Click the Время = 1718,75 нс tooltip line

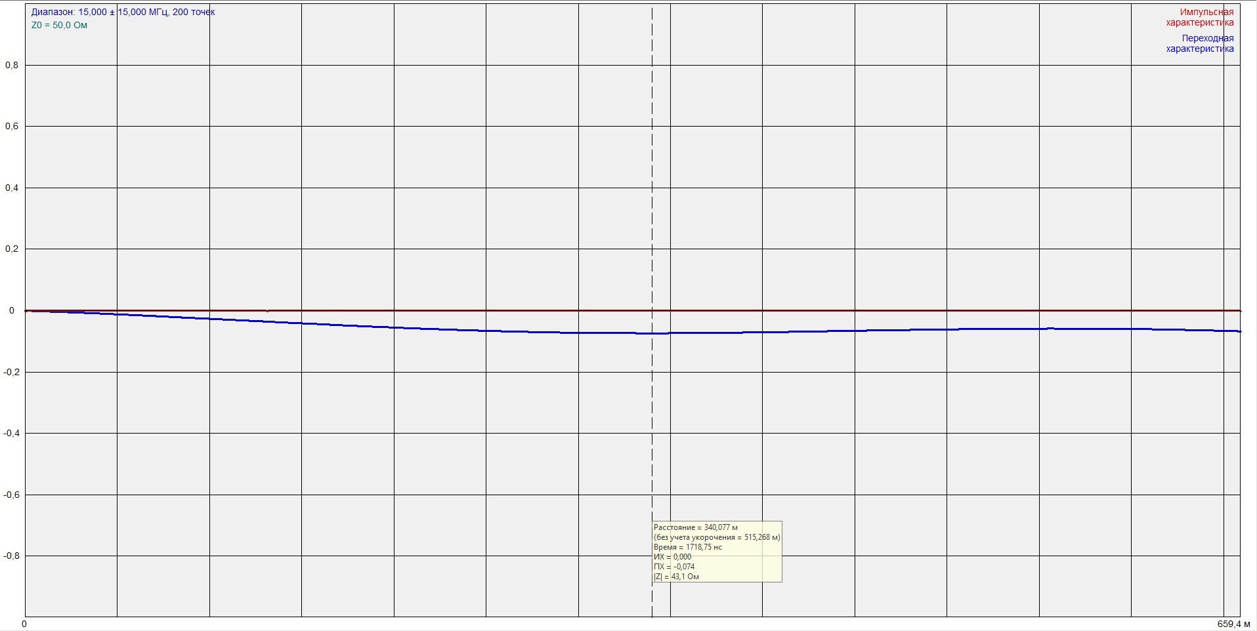(x=687, y=547)
